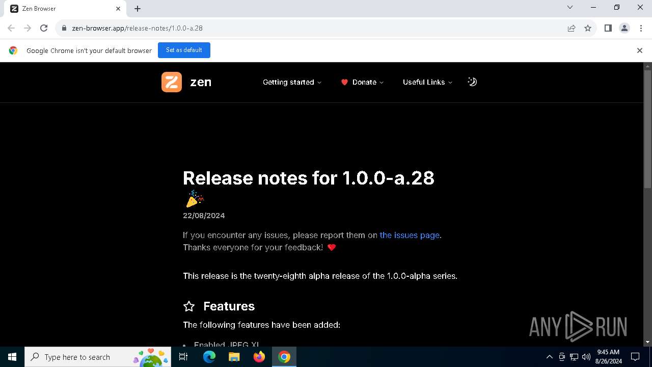The width and height of the screenshot is (652, 367).
Task: Click the Zen orange logo icon
Action: [x=172, y=82]
